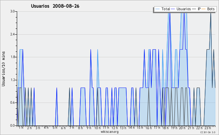
Task: Click the '22 h' x-axis label
Action: [199, 128]
